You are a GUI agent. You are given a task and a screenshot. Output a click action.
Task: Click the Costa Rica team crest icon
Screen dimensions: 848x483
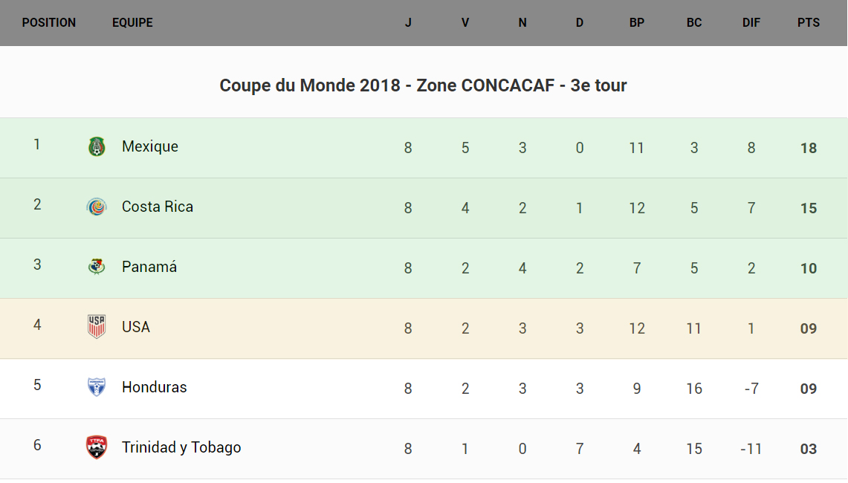coord(97,207)
